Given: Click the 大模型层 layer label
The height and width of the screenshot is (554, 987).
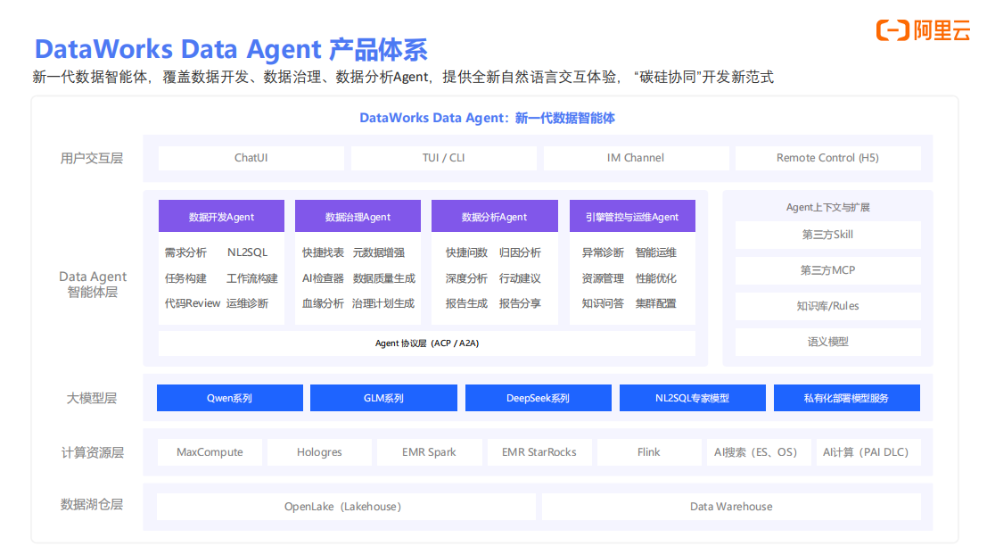Looking at the screenshot, I should coord(92,398).
